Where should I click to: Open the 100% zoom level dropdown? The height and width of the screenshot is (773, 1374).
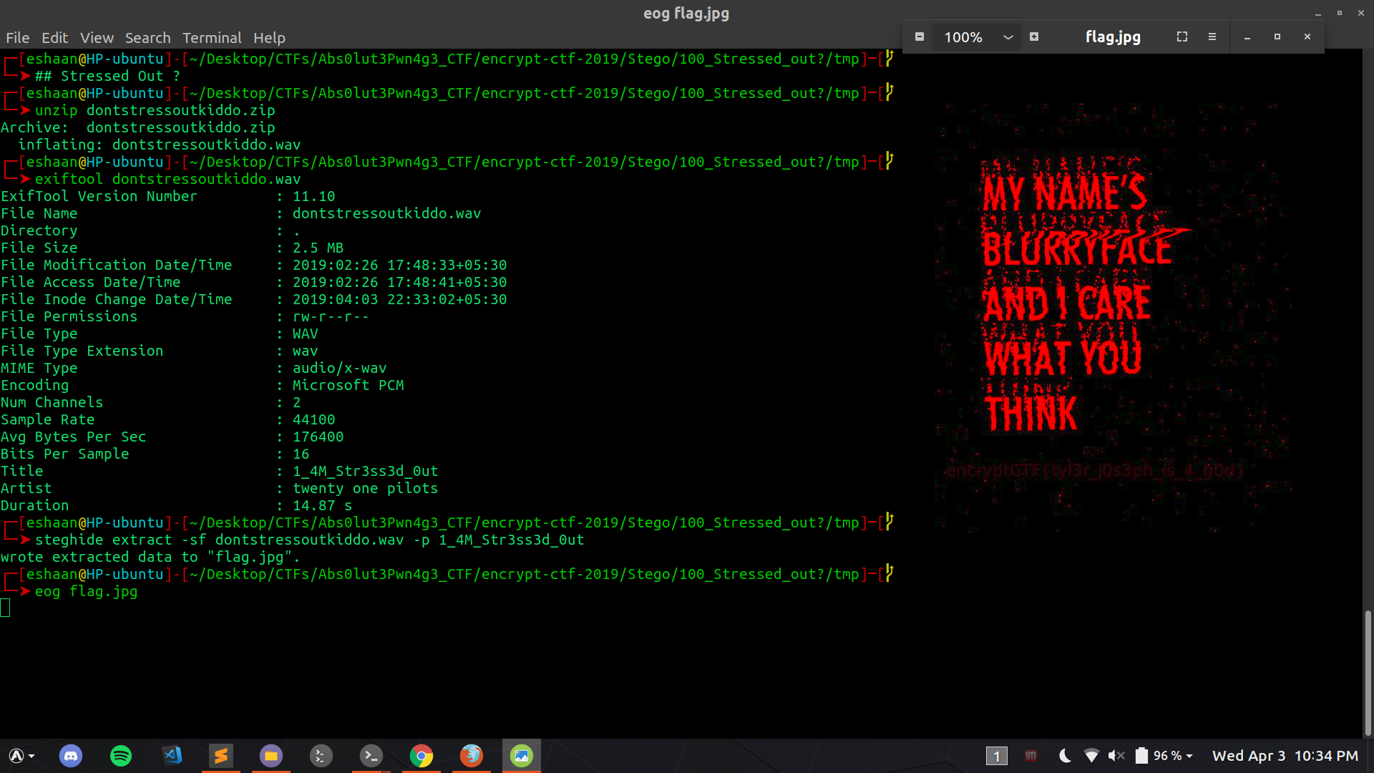click(x=1008, y=37)
